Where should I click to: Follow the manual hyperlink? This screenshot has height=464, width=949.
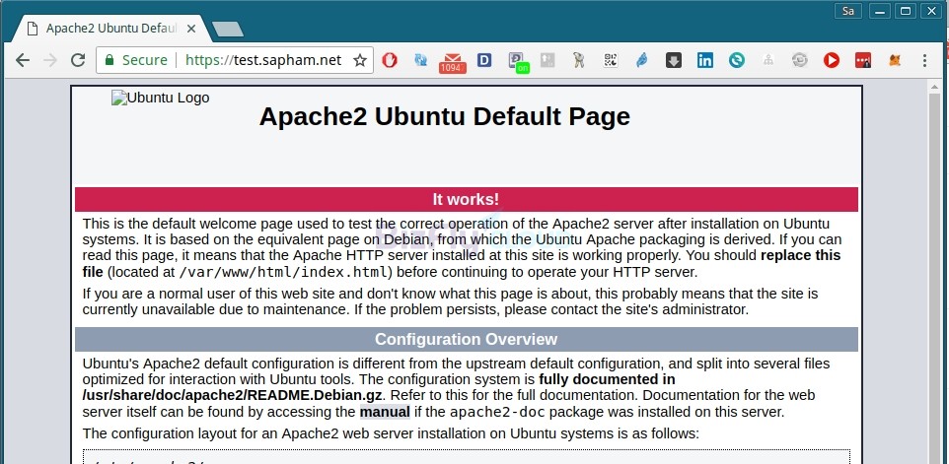tap(385, 412)
